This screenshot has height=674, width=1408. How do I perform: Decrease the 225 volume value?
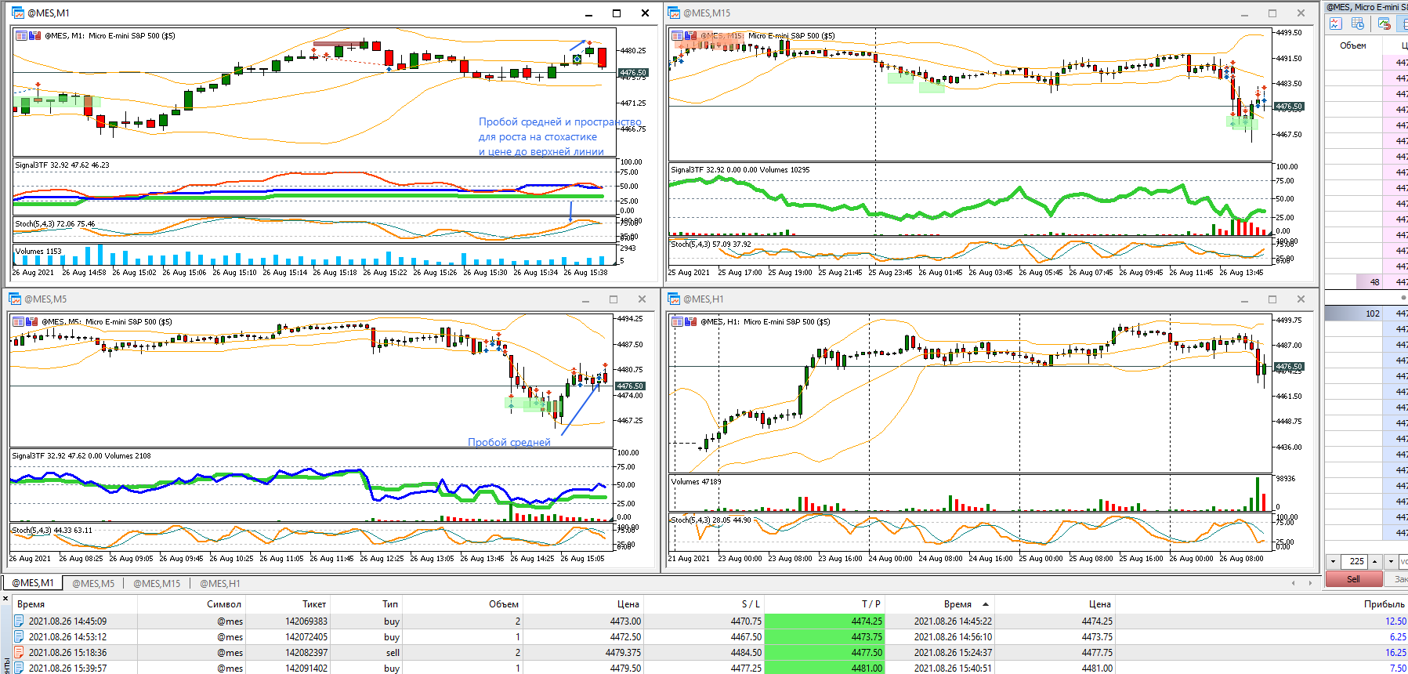tap(1333, 561)
